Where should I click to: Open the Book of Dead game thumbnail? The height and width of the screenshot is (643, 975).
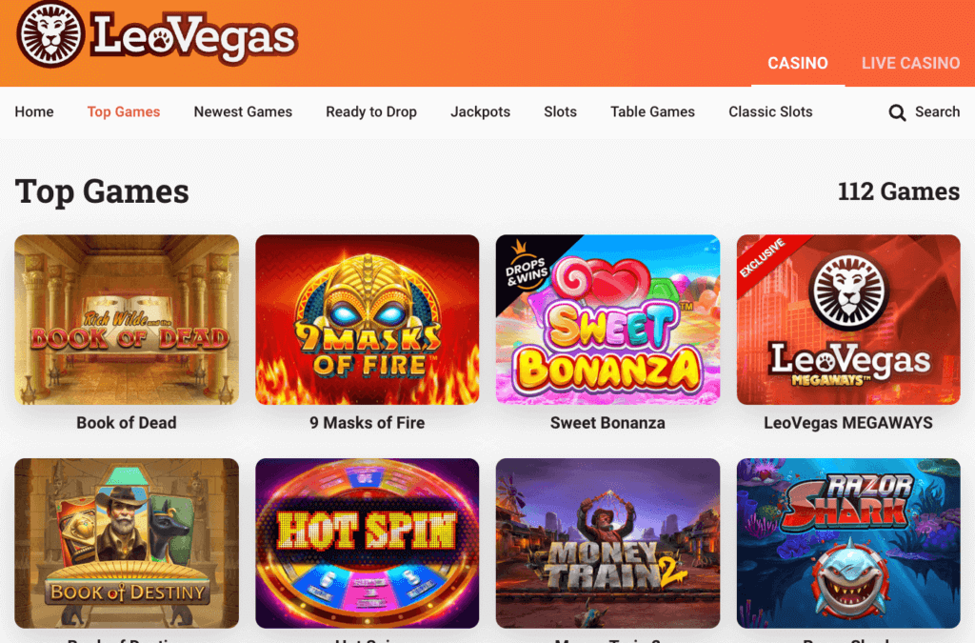[x=127, y=320]
